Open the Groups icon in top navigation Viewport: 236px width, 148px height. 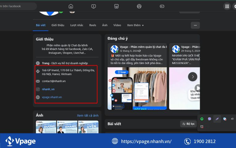click(139, 6)
